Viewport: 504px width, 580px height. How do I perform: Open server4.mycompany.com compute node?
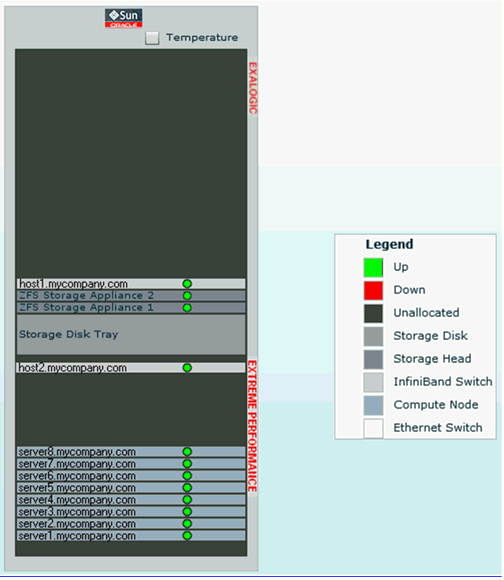point(131,500)
